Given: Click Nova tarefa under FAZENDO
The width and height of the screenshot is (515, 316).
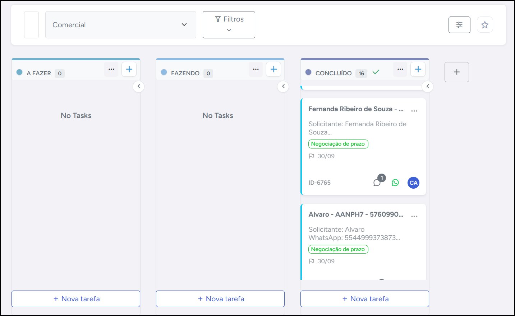Looking at the screenshot, I should (x=220, y=299).
